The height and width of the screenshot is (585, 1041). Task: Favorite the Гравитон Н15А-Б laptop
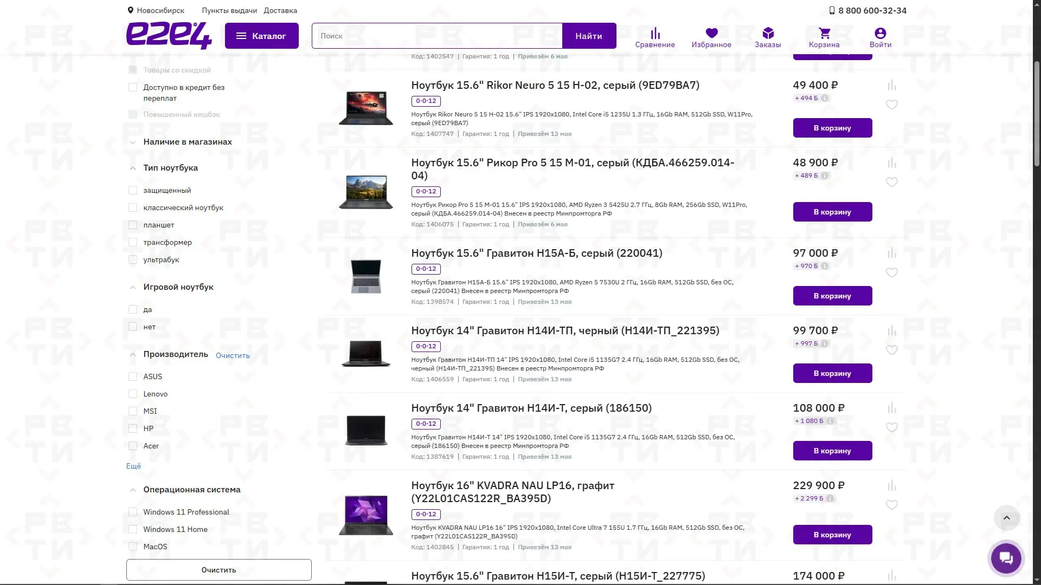click(892, 272)
